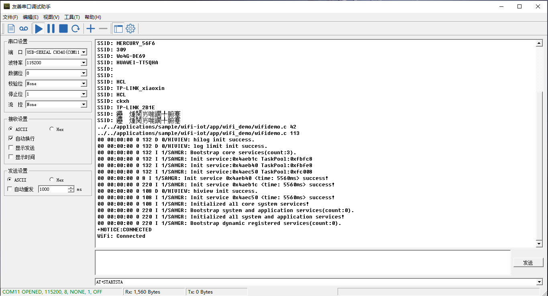
Task: Open settings via the gear icon
Action: pos(130,29)
